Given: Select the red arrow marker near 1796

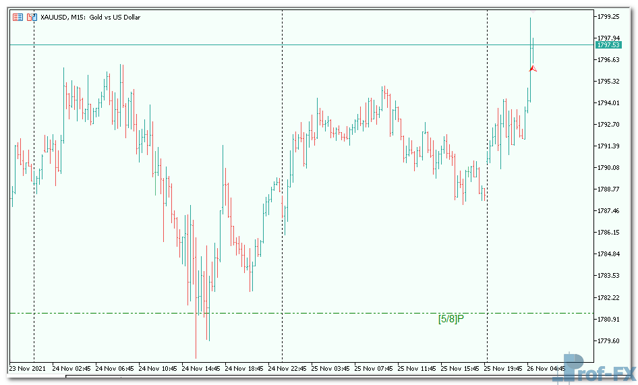Looking at the screenshot, I should click(x=533, y=68).
